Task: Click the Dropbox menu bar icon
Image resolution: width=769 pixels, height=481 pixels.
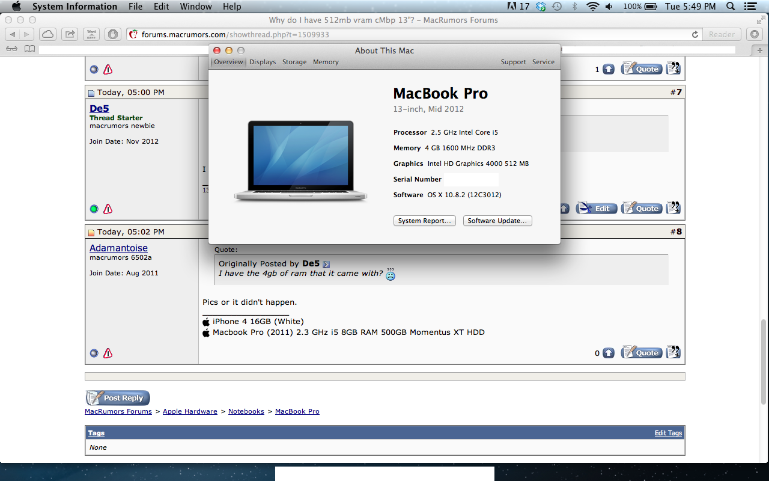Action: (541, 7)
